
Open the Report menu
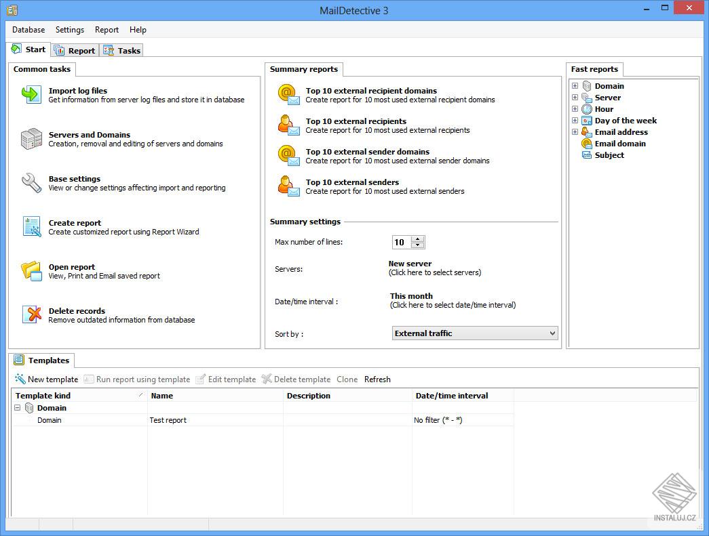pos(107,30)
